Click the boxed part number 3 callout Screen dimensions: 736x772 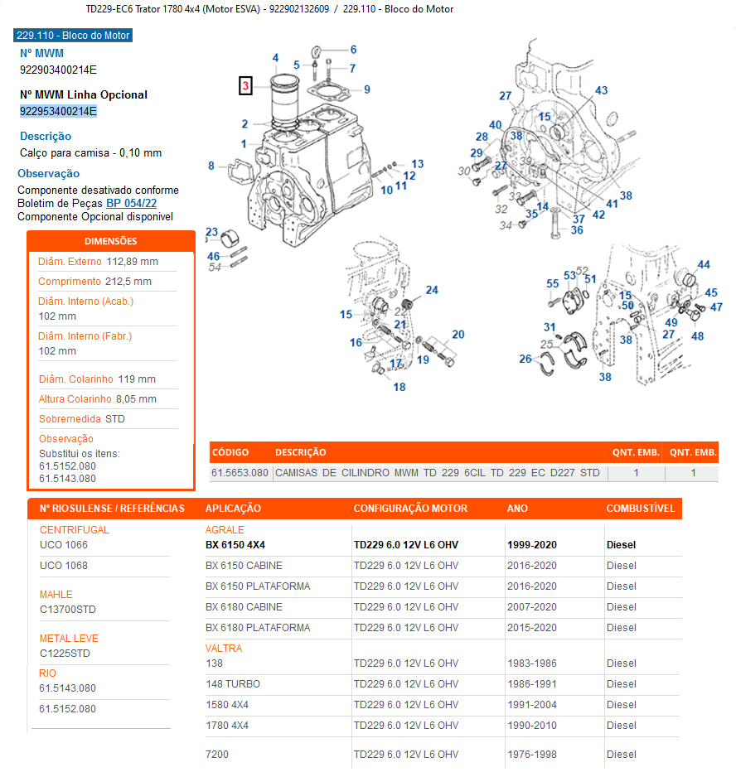click(x=245, y=85)
